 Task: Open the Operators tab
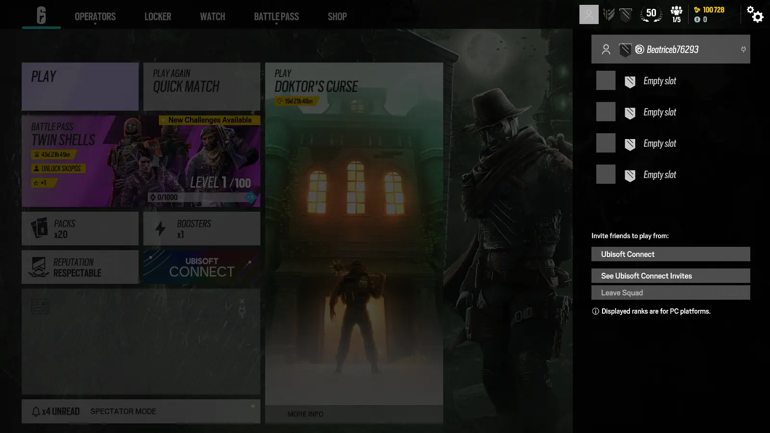pos(95,16)
